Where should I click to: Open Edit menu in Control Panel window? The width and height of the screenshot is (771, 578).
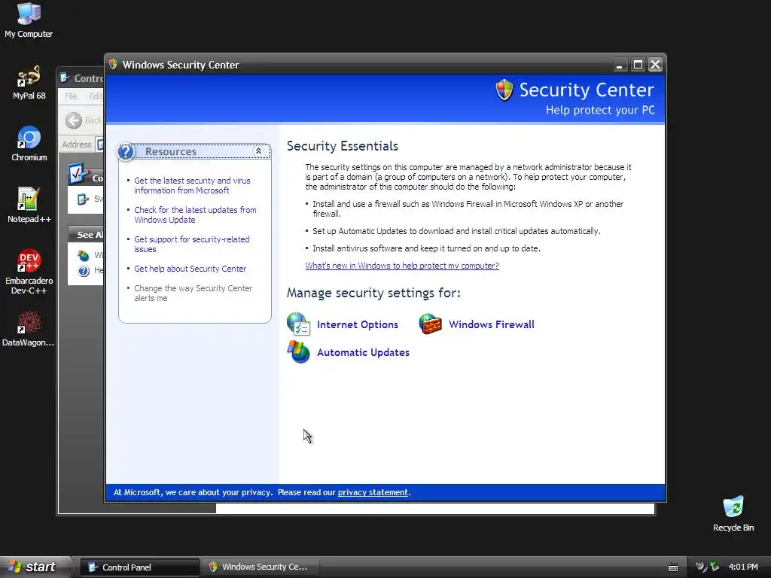(x=96, y=96)
